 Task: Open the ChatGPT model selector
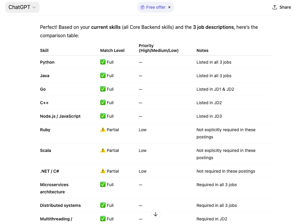point(22,7)
